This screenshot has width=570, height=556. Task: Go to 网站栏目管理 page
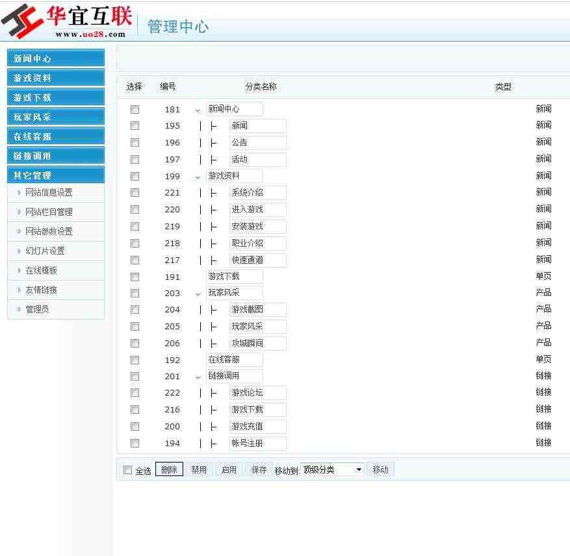point(49,212)
